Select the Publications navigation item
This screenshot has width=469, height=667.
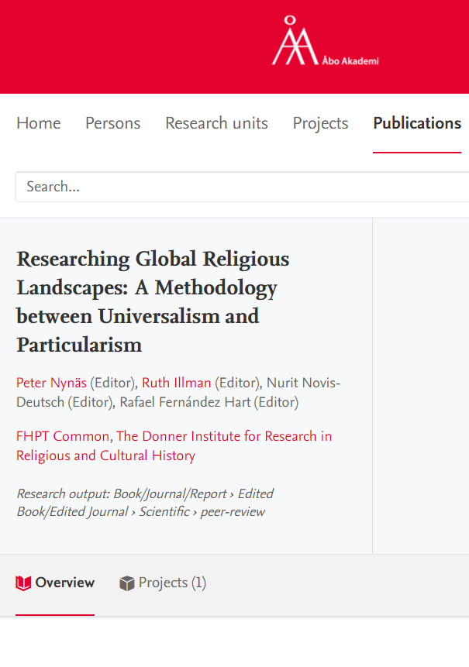pos(417,123)
